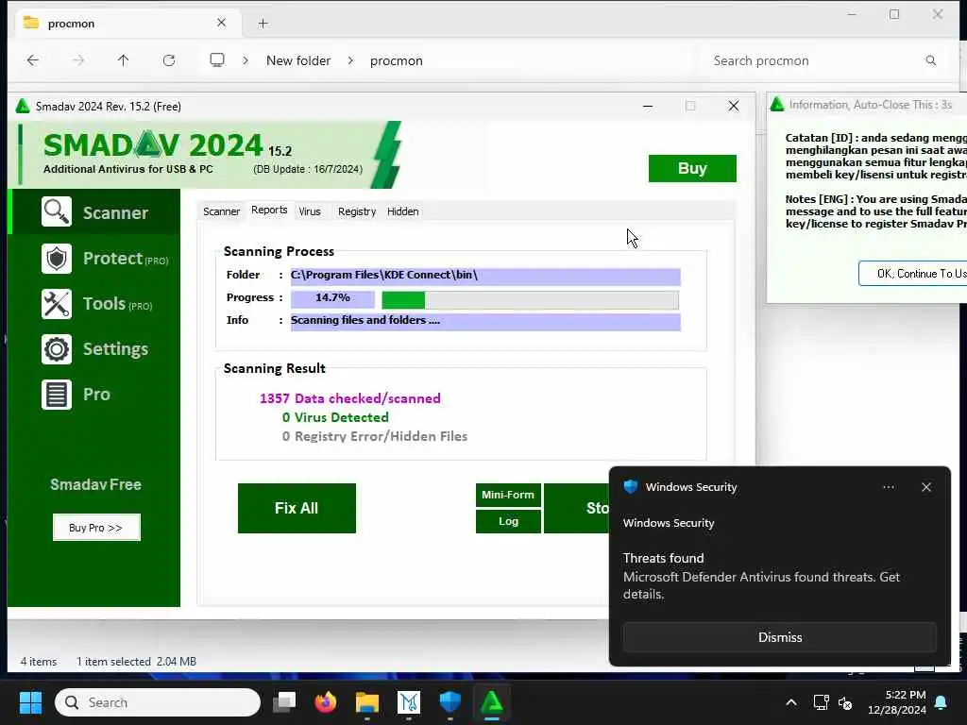
Task: Click the 14.7% progress value
Action: [332, 298]
